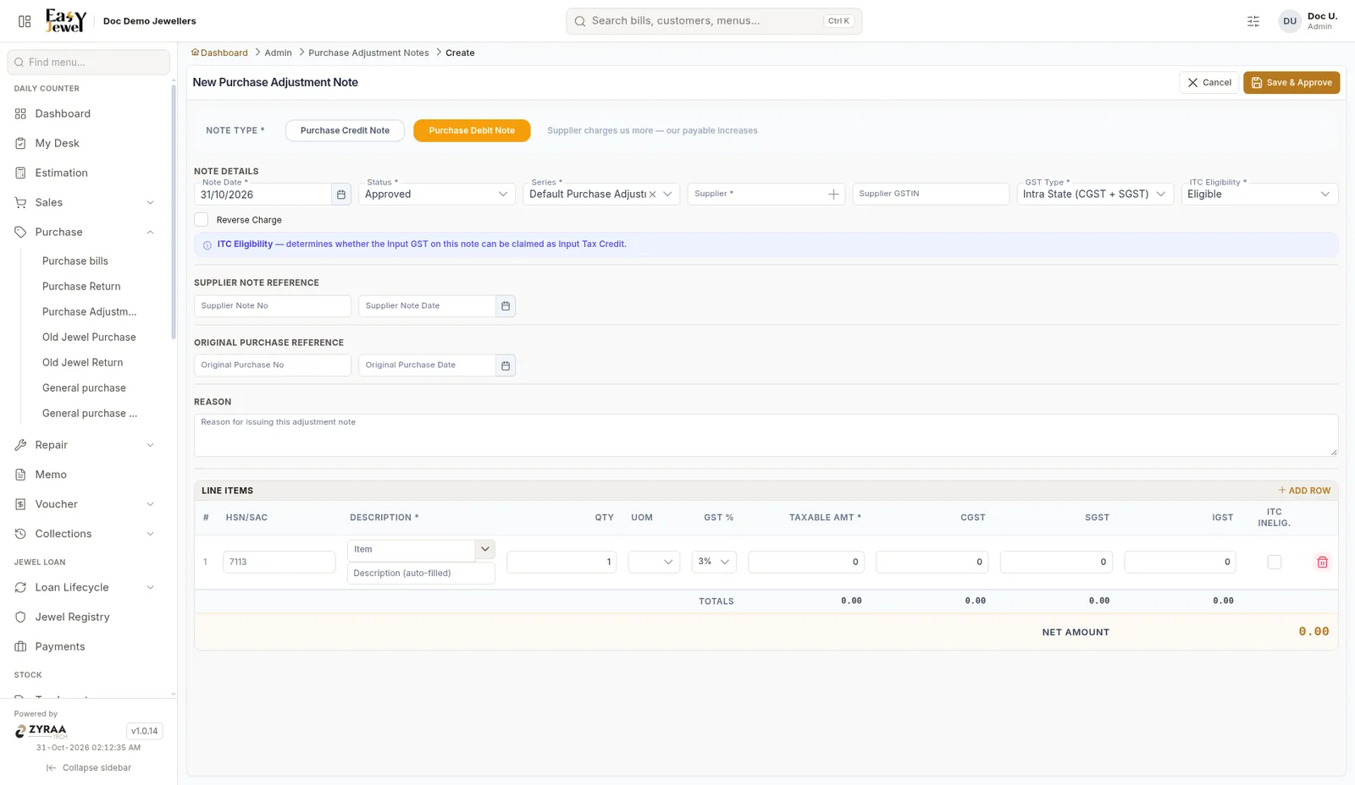Click the ITC Eligibility info icon
Viewport: 1355px width, 785px height.
(x=207, y=245)
